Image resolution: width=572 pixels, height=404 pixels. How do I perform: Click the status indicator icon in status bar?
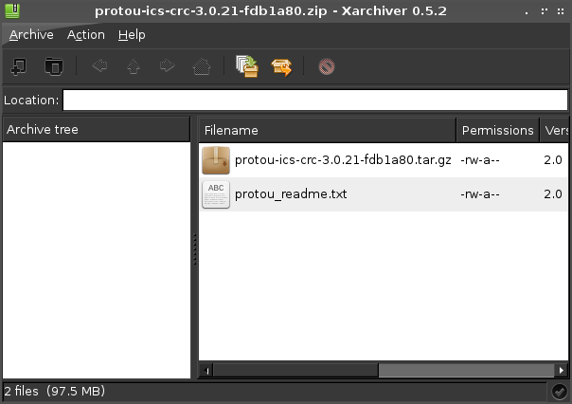pos(559,392)
